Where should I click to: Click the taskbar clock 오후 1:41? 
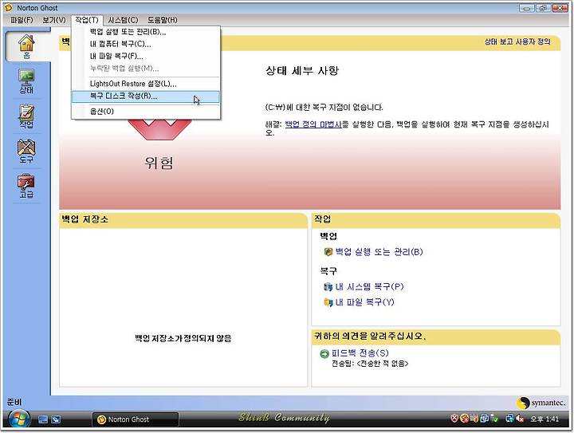point(545,419)
